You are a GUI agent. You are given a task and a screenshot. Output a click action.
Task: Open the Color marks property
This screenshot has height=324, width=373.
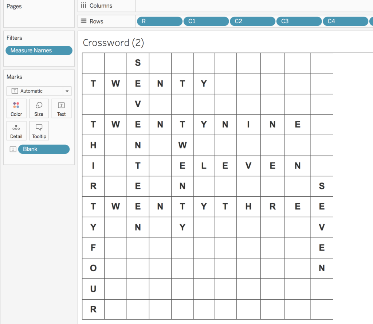click(x=16, y=108)
